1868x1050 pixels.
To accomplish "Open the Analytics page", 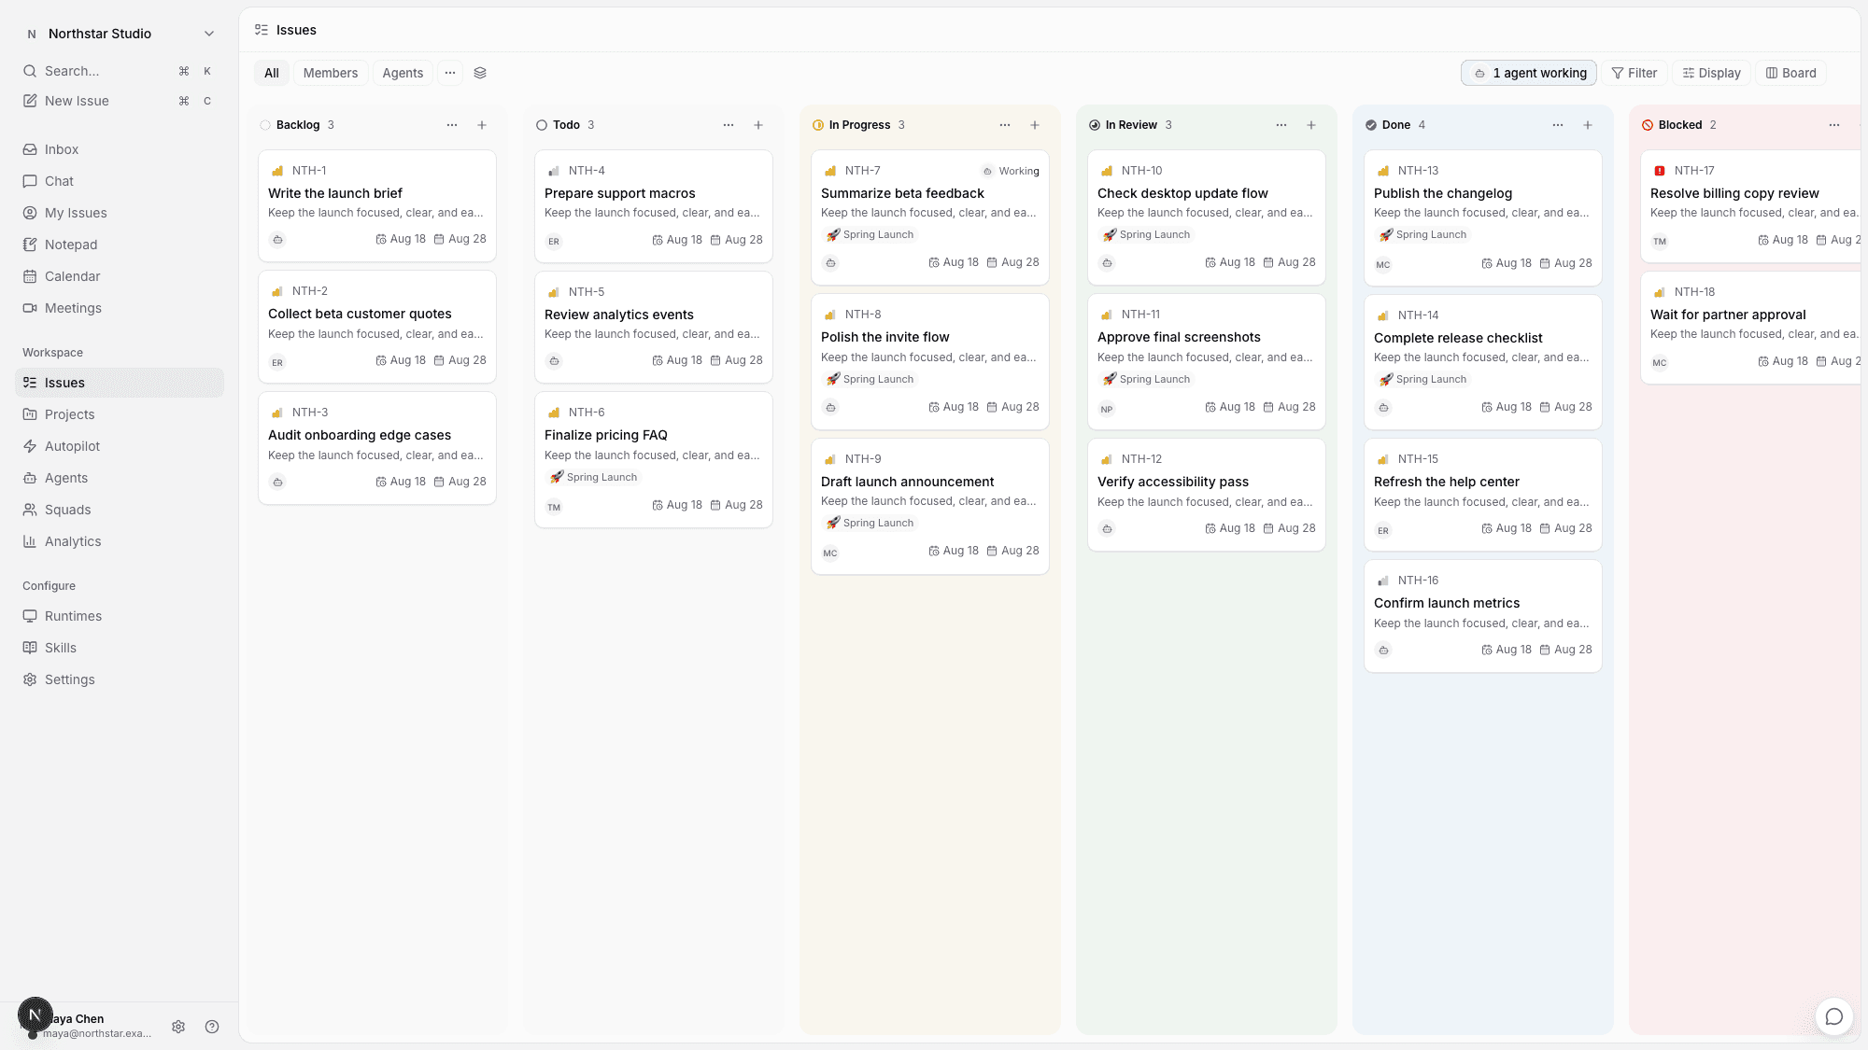I will [120, 541].
